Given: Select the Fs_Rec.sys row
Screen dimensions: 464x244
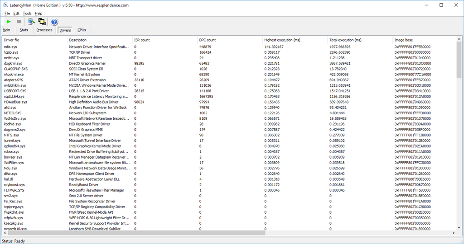Looking at the screenshot, I should tap(229, 201).
